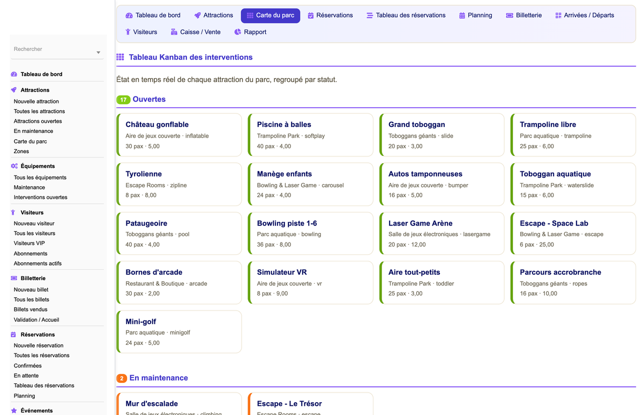
Task: Open the Billetterie top tab
Action: [x=524, y=16]
